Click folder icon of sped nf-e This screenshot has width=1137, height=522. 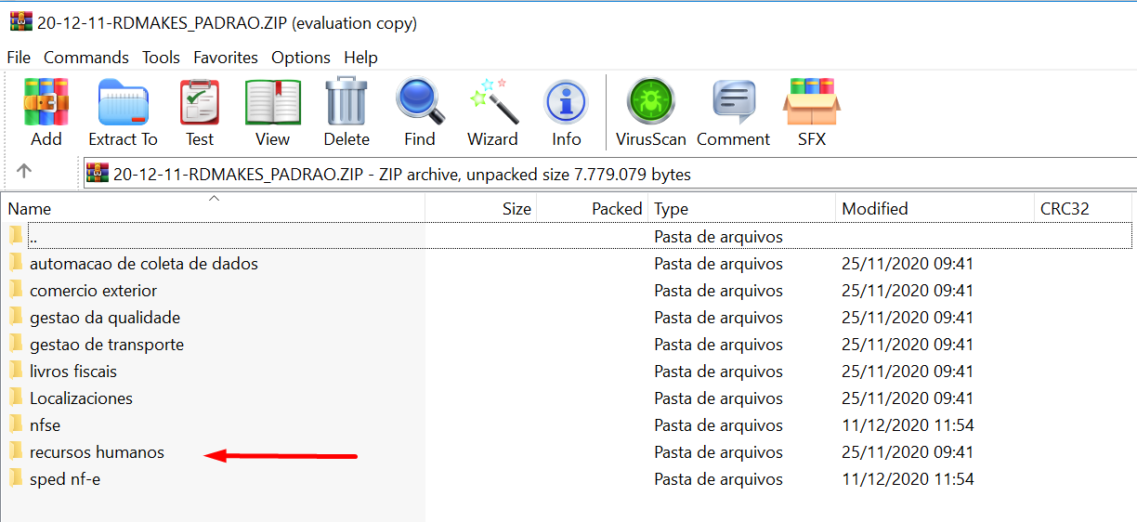tap(16, 479)
